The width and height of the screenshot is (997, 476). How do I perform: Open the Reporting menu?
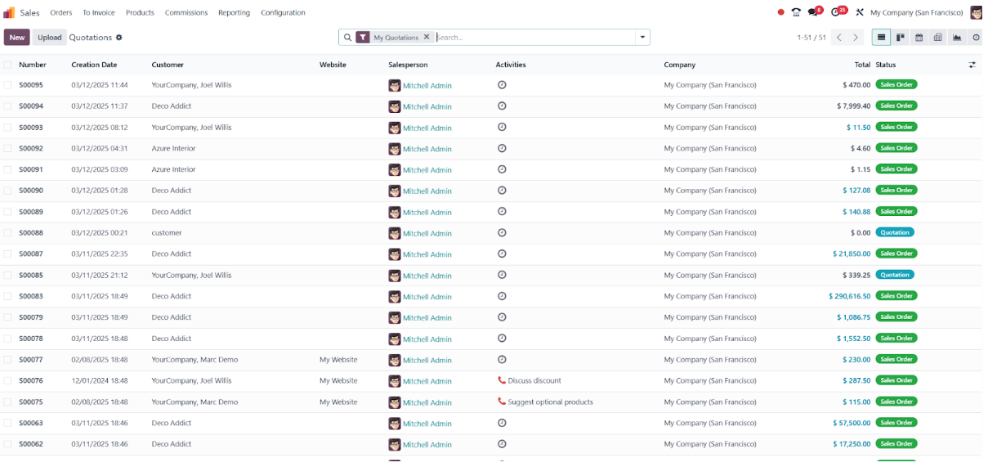[234, 12]
